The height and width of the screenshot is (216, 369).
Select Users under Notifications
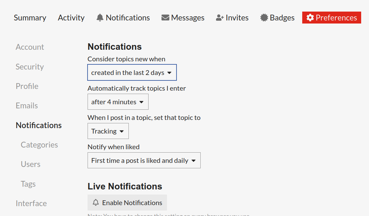(x=31, y=164)
